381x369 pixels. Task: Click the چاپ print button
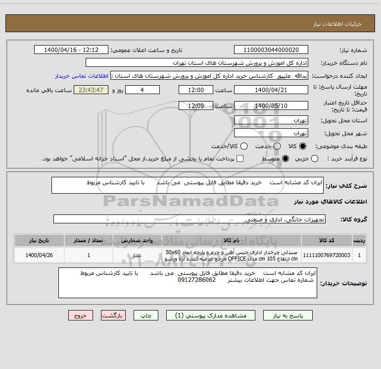point(146,315)
